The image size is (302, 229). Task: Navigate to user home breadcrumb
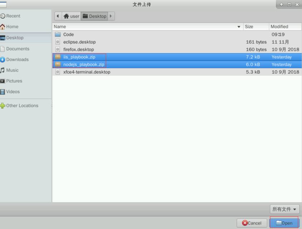71,16
